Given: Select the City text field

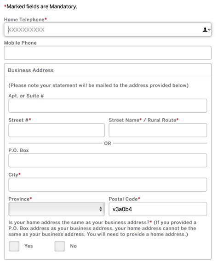Looking at the screenshot, I should 108,185.
